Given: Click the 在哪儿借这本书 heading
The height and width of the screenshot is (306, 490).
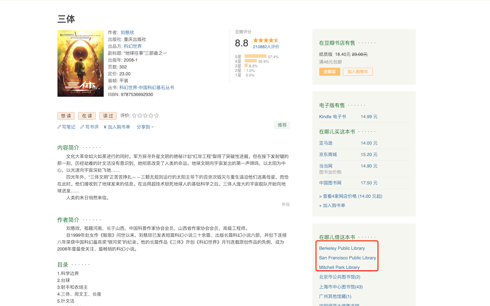Looking at the screenshot, I should 337,237.
